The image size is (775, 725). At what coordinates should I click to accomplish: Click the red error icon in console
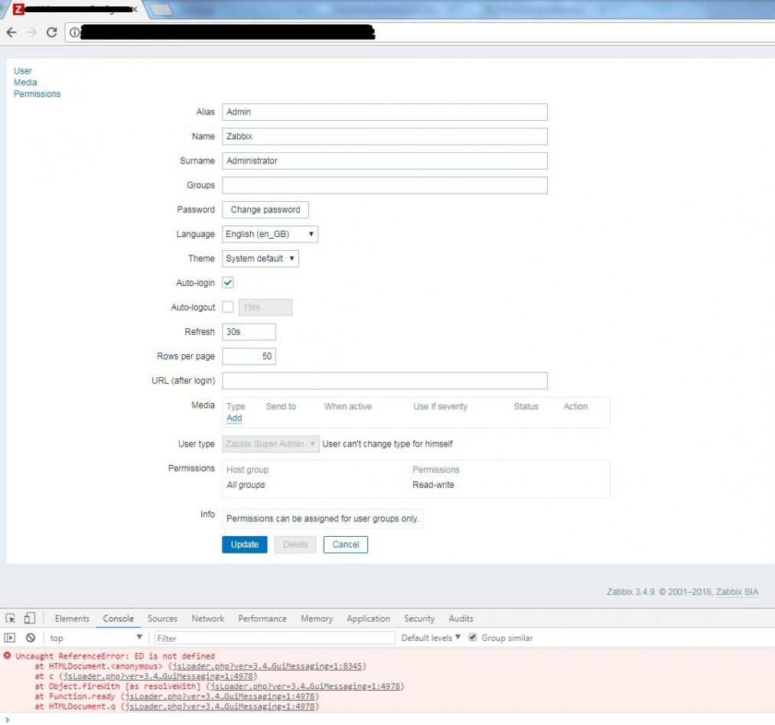click(x=7, y=655)
